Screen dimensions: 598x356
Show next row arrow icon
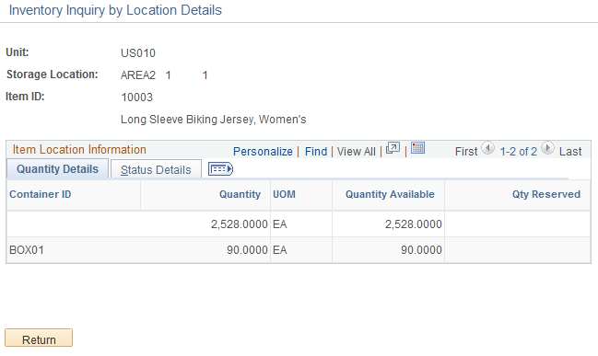click(x=547, y=148)
